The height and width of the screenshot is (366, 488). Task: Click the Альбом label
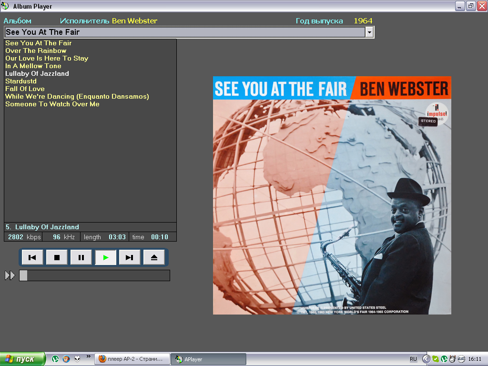pos(18,21)
